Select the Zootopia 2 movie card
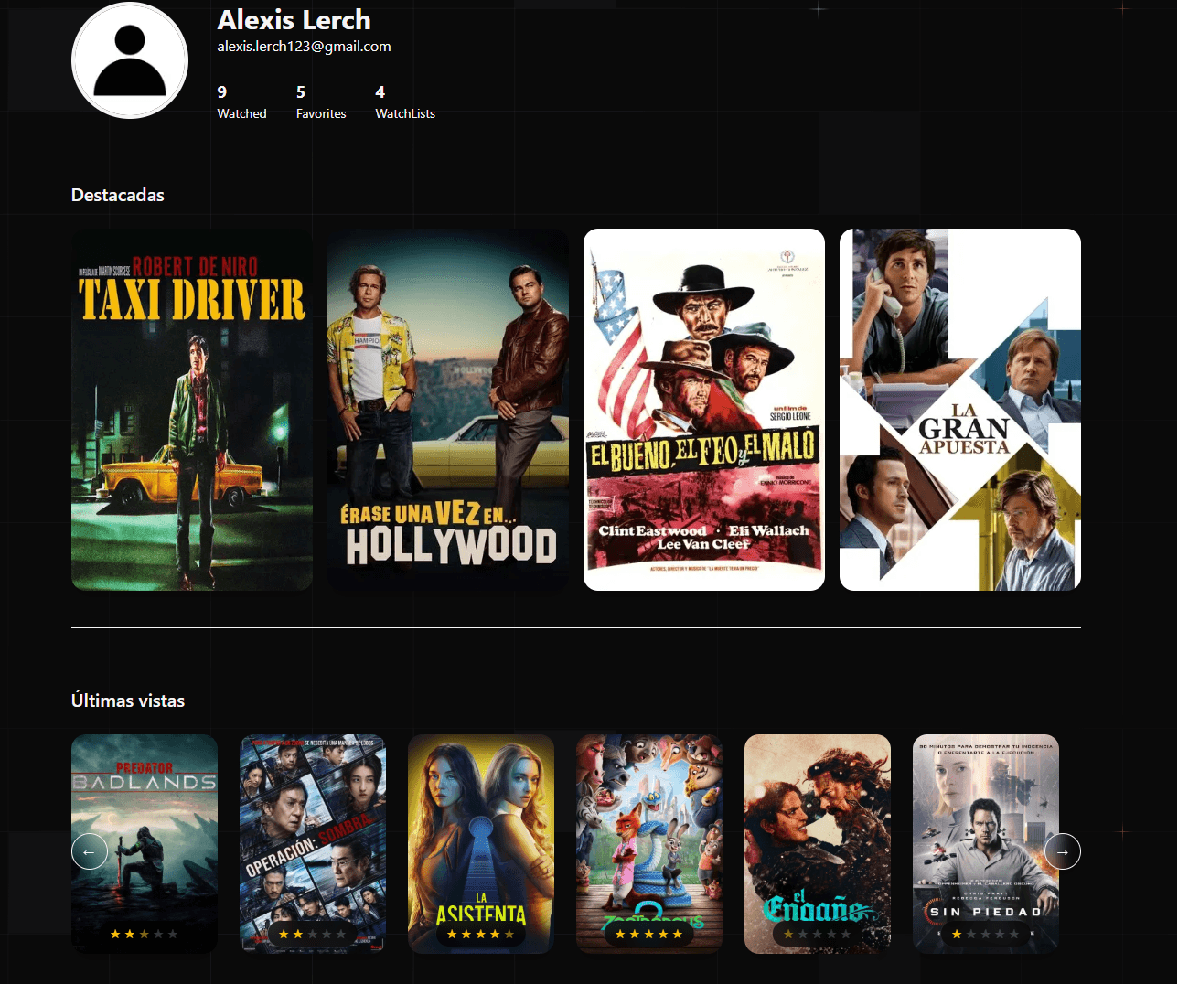 pyautogui.click(x=649, y=823)
